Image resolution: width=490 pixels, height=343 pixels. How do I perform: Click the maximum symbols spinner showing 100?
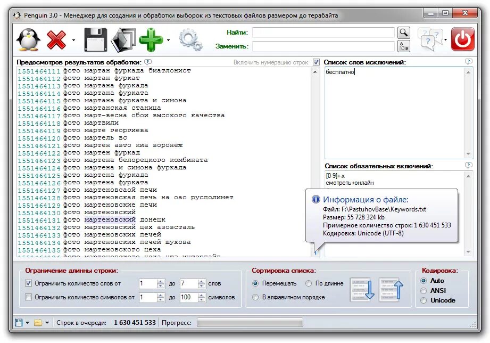(193, 297)
